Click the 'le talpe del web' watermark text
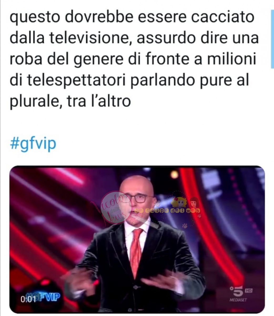The image size is (274, 316). 167,210
